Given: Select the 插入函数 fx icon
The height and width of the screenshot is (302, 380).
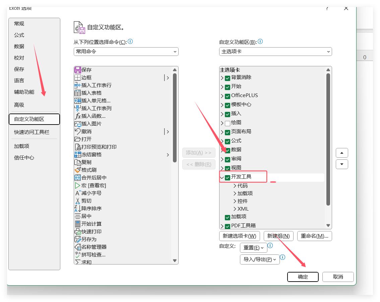Looking at the screenshot, I should click(77, 116).
